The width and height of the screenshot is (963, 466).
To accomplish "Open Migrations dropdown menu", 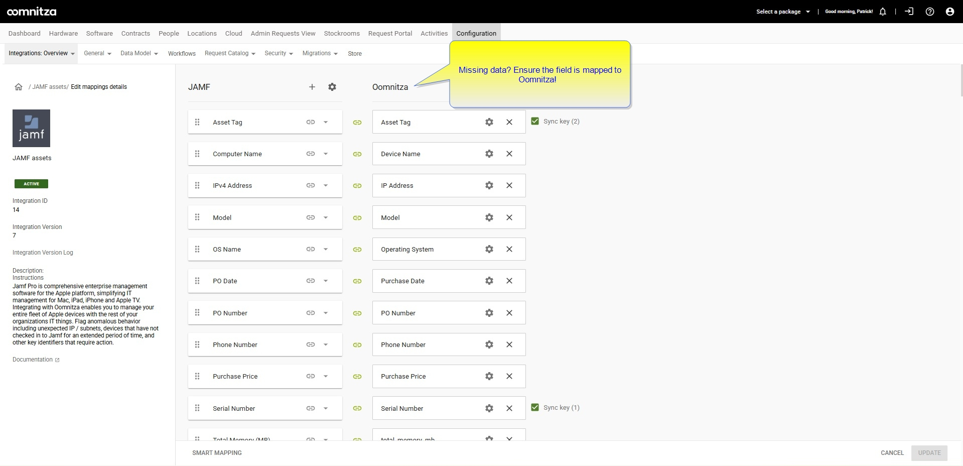I will tap(320, 53).
